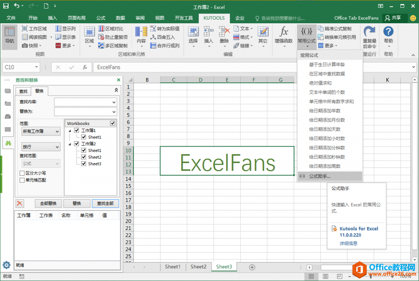
Task: Switch to the 查找 Find tab
Action: (23, 91)
